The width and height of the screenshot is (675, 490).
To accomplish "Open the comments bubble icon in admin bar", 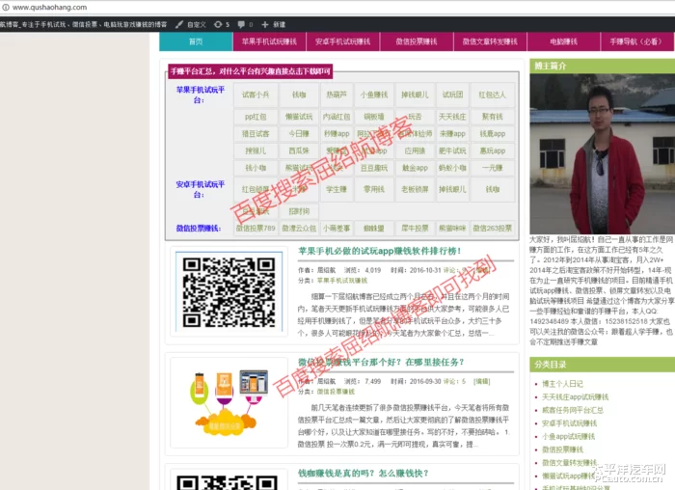I will [x=240, y=24].
